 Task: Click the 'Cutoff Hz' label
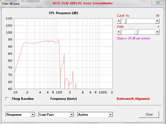click(123, 16)
